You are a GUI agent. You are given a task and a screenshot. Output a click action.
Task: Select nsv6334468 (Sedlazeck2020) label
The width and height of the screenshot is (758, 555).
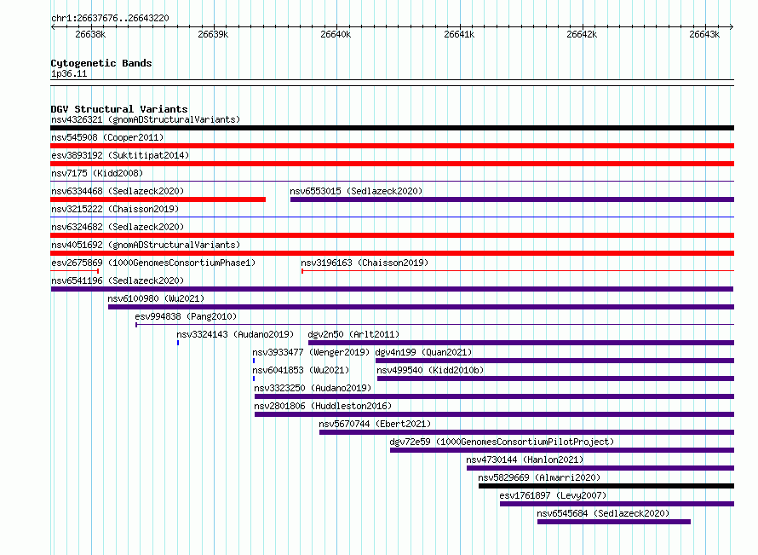(118, 191)
